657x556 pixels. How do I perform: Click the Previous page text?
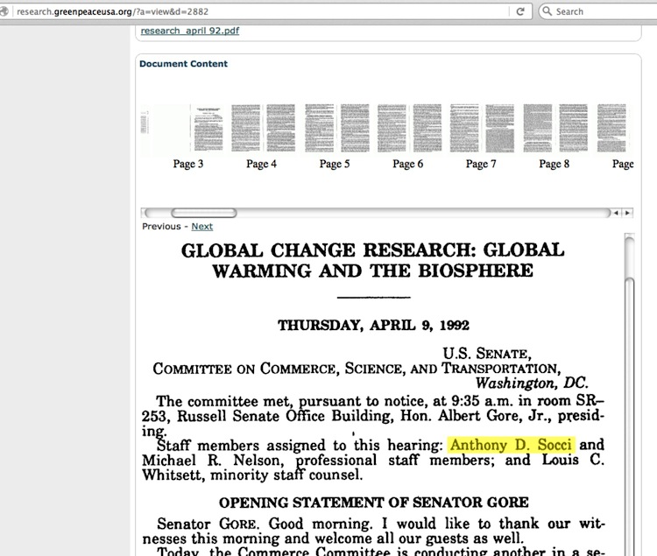(x=161, y=226)
